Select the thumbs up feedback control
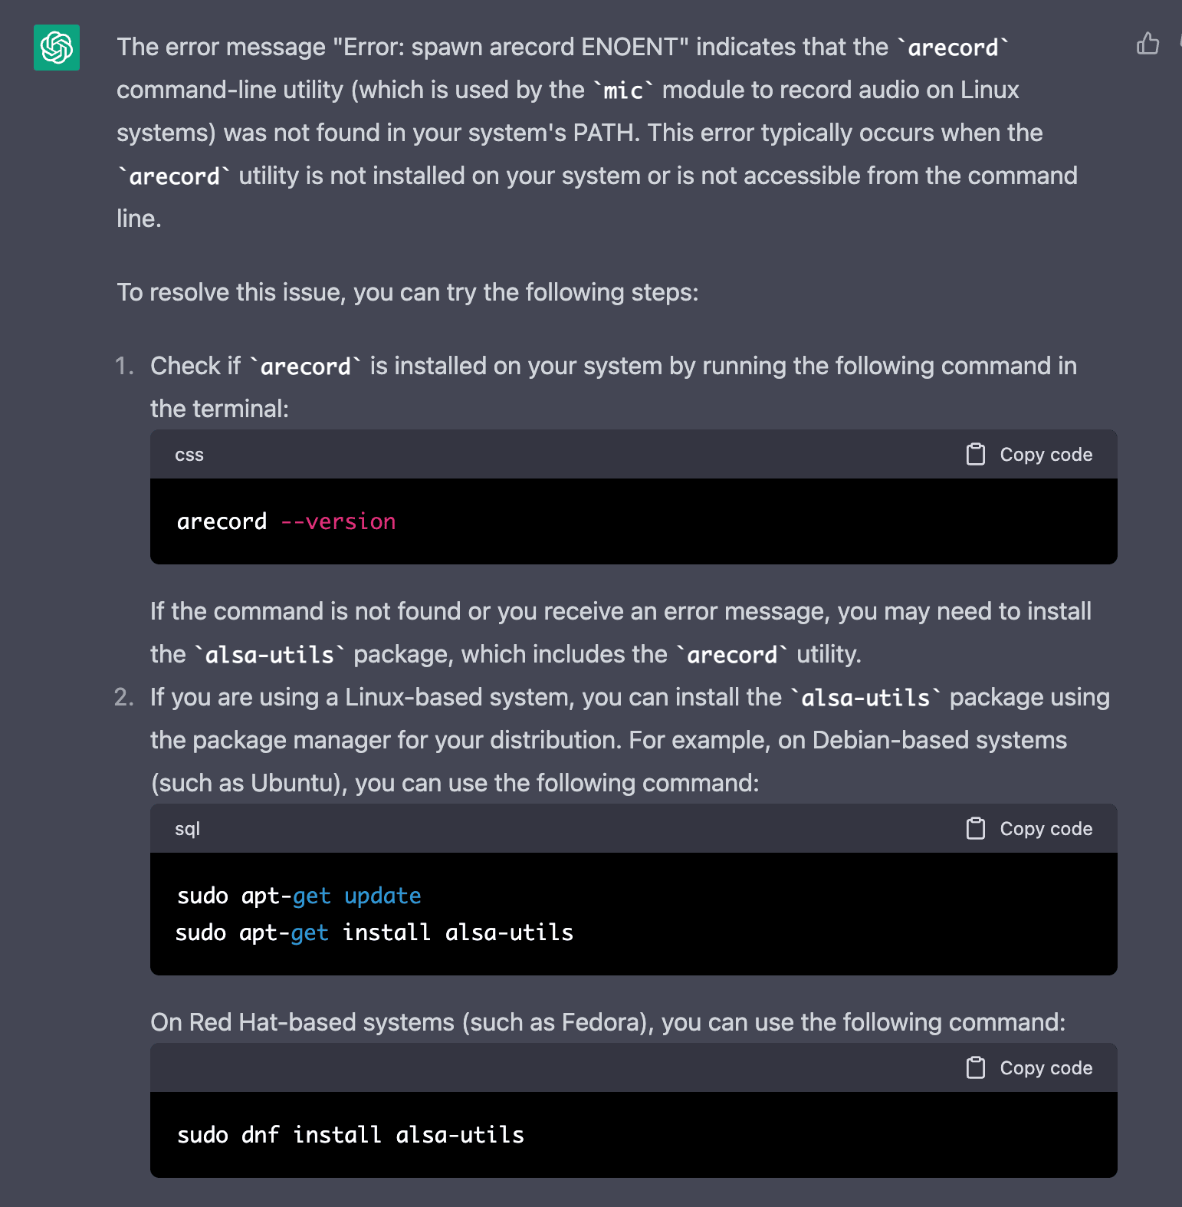This screenshot has height=1207, width=1182. [1148, 44]
